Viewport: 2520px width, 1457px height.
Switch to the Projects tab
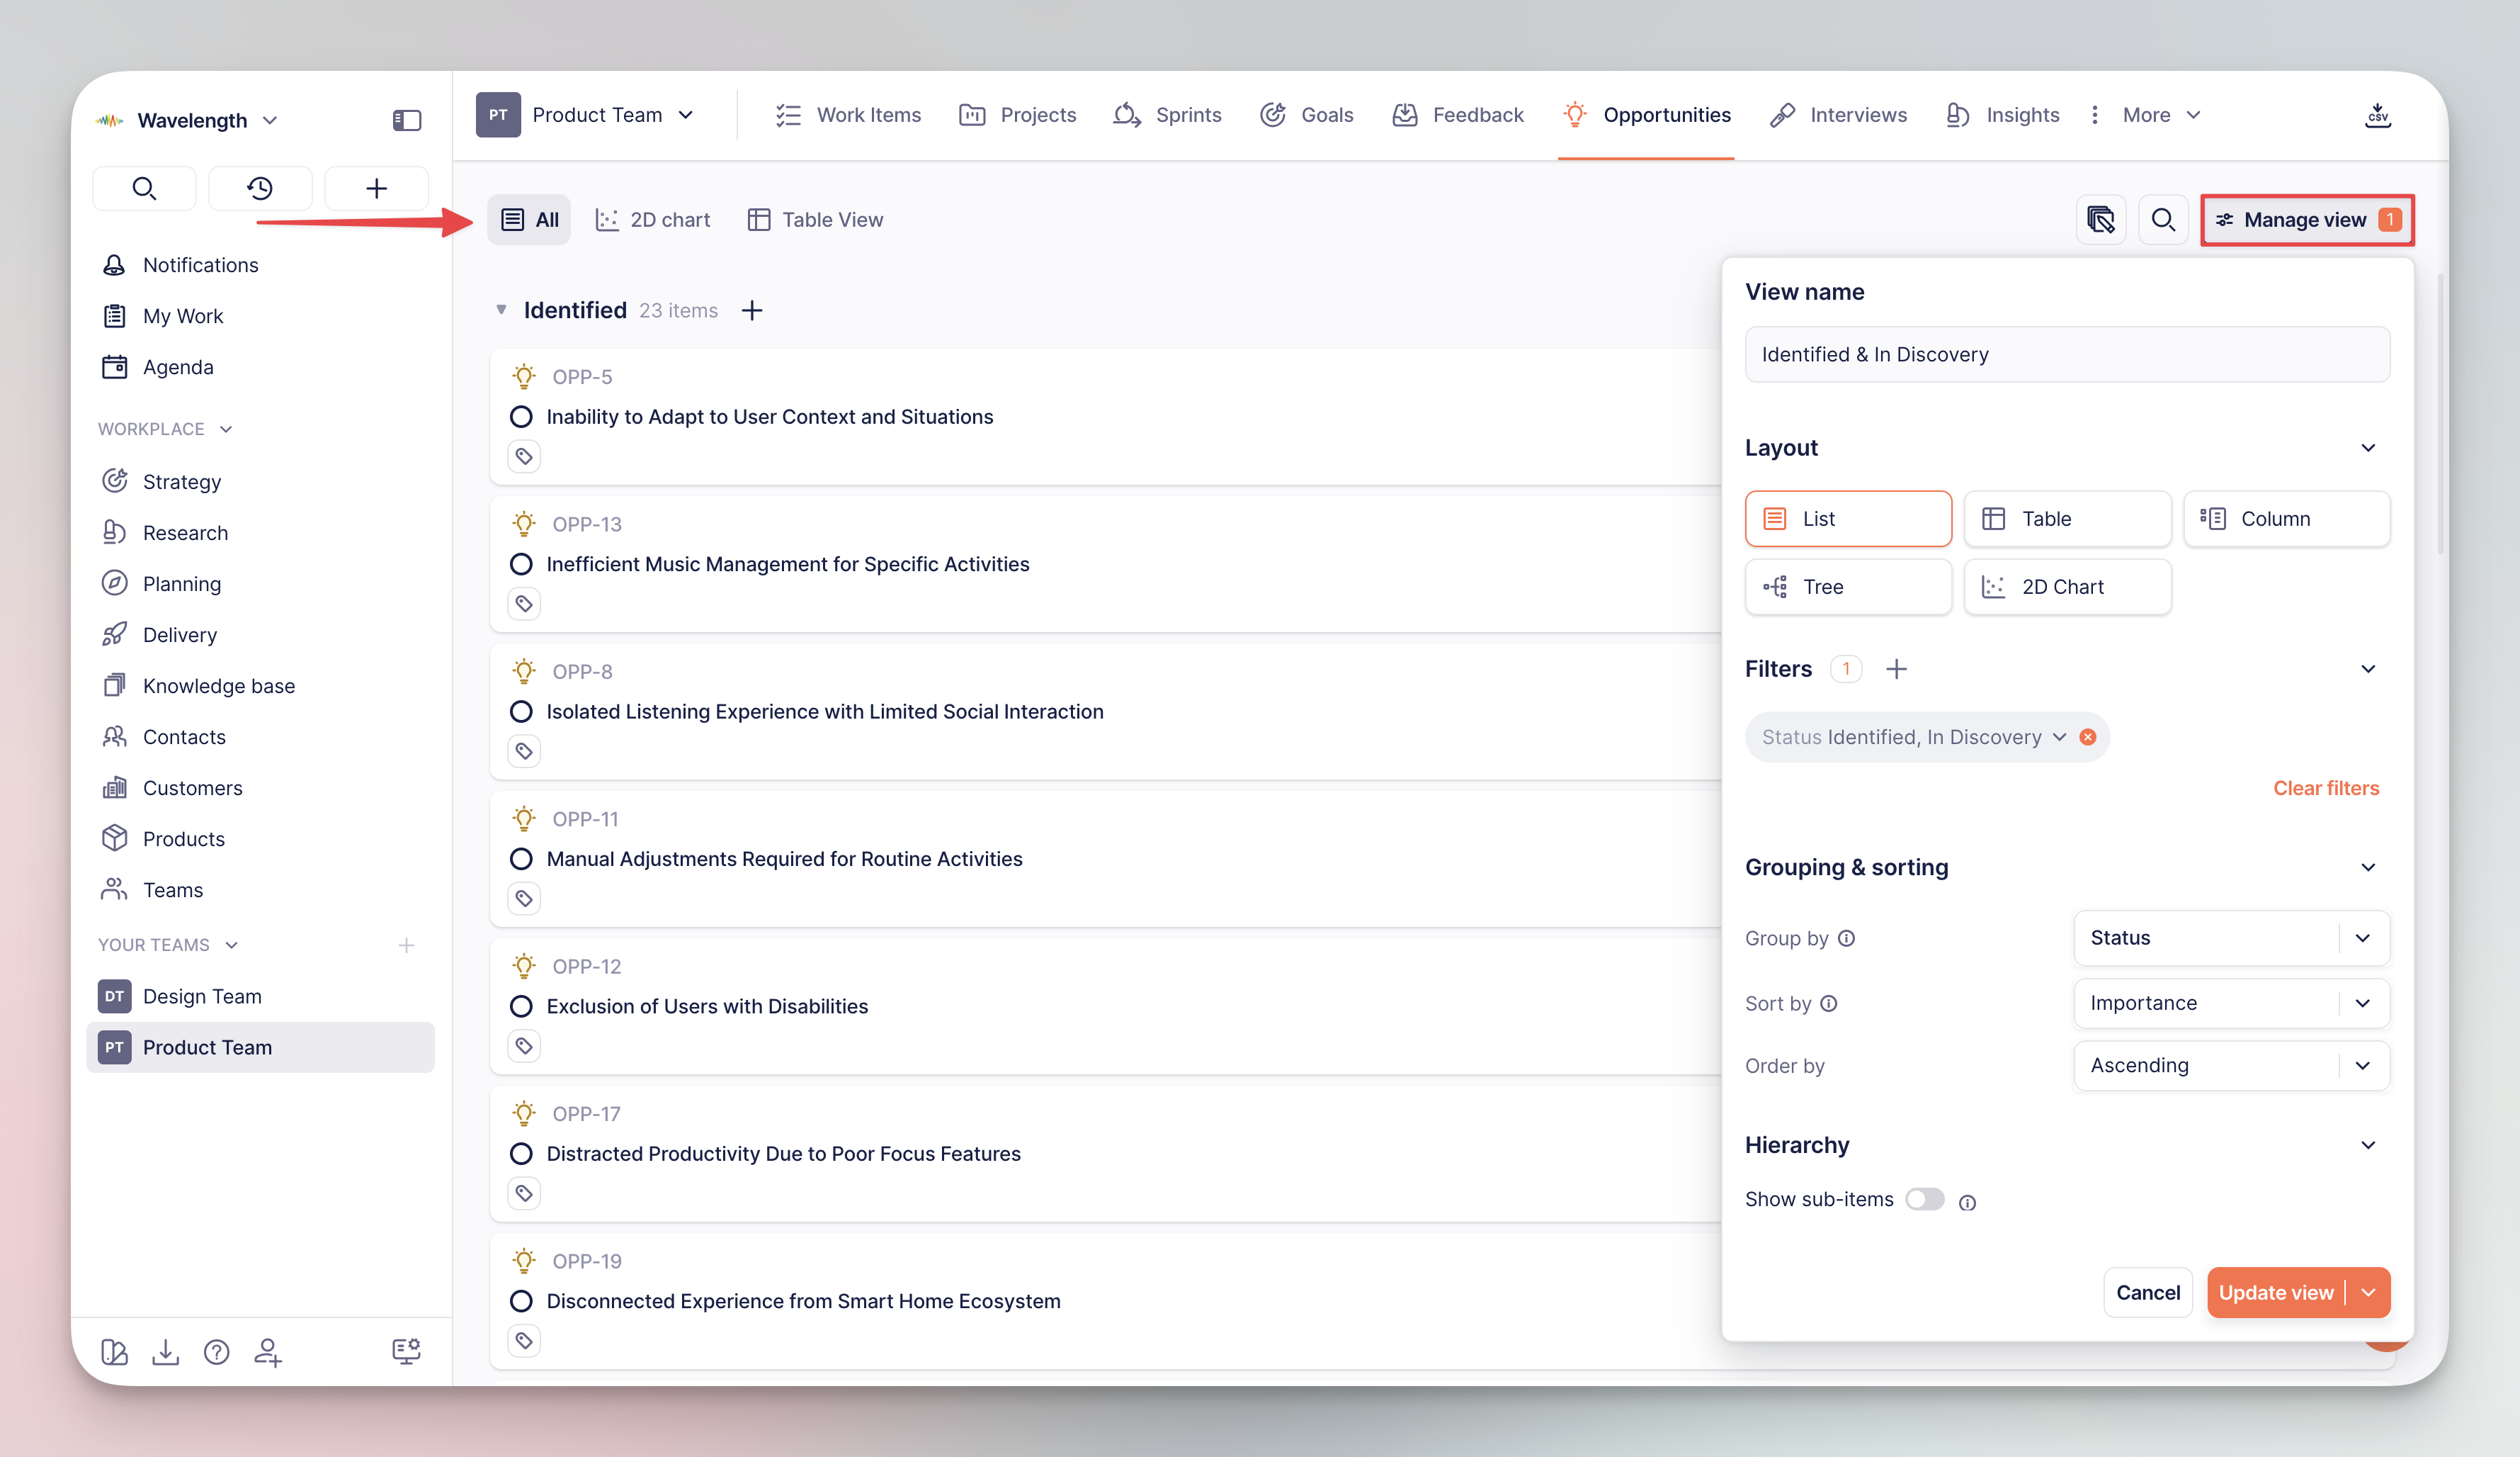coord(1017,115)
